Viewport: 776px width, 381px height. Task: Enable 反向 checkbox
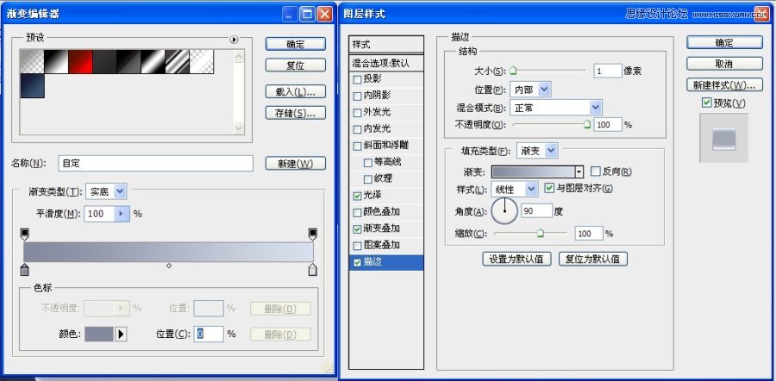[595, 172]
